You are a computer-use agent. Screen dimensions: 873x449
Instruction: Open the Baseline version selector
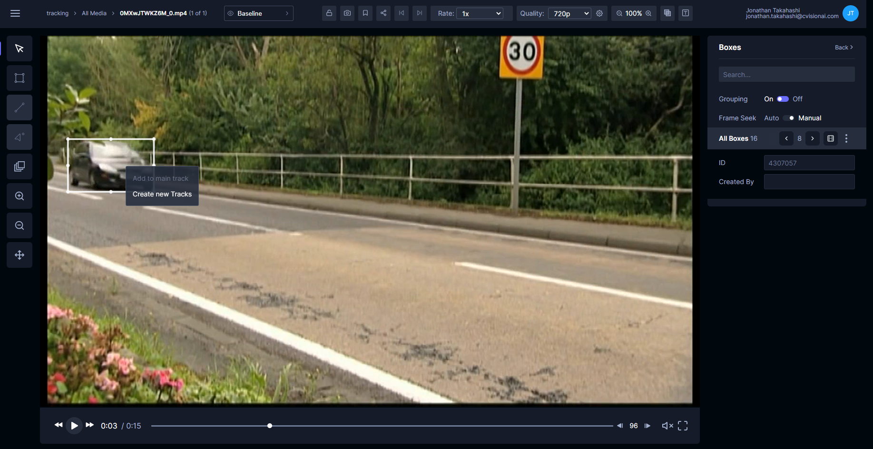coord(259,13)
